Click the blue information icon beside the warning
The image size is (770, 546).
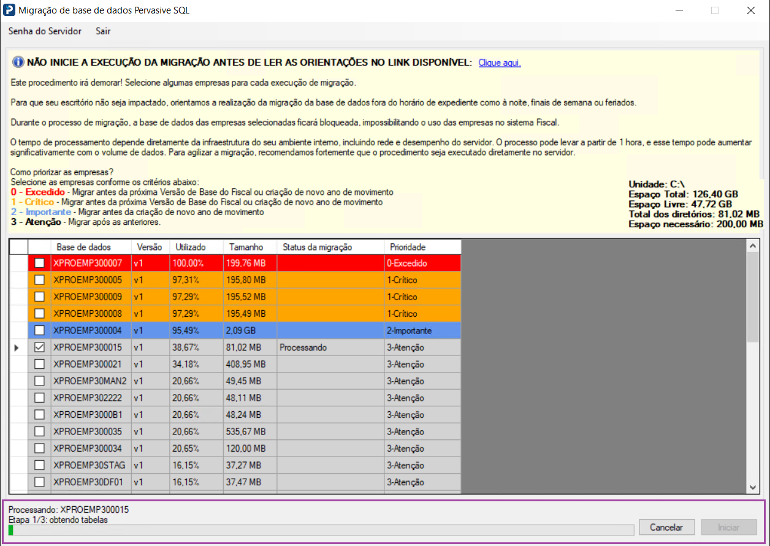(18, 63)
